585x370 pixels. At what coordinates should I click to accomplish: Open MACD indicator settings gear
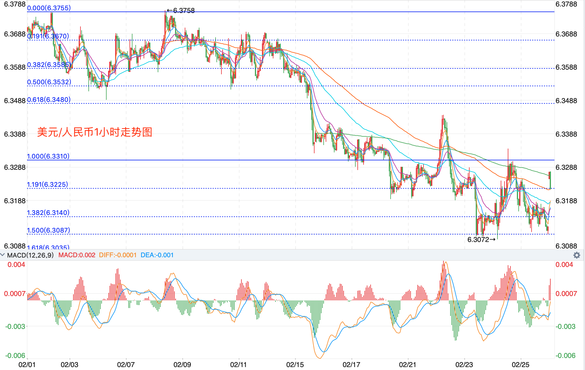576,255
